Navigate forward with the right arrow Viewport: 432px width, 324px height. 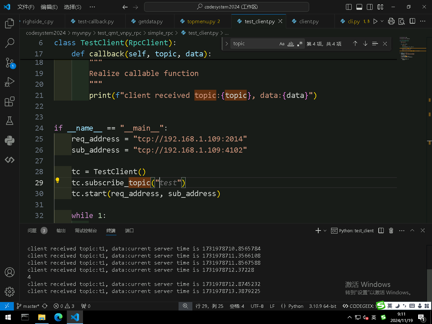tap(136, 7)
